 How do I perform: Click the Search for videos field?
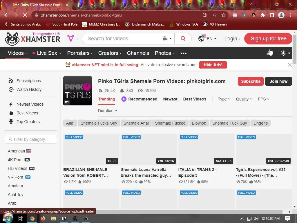(x=123, y=39)
